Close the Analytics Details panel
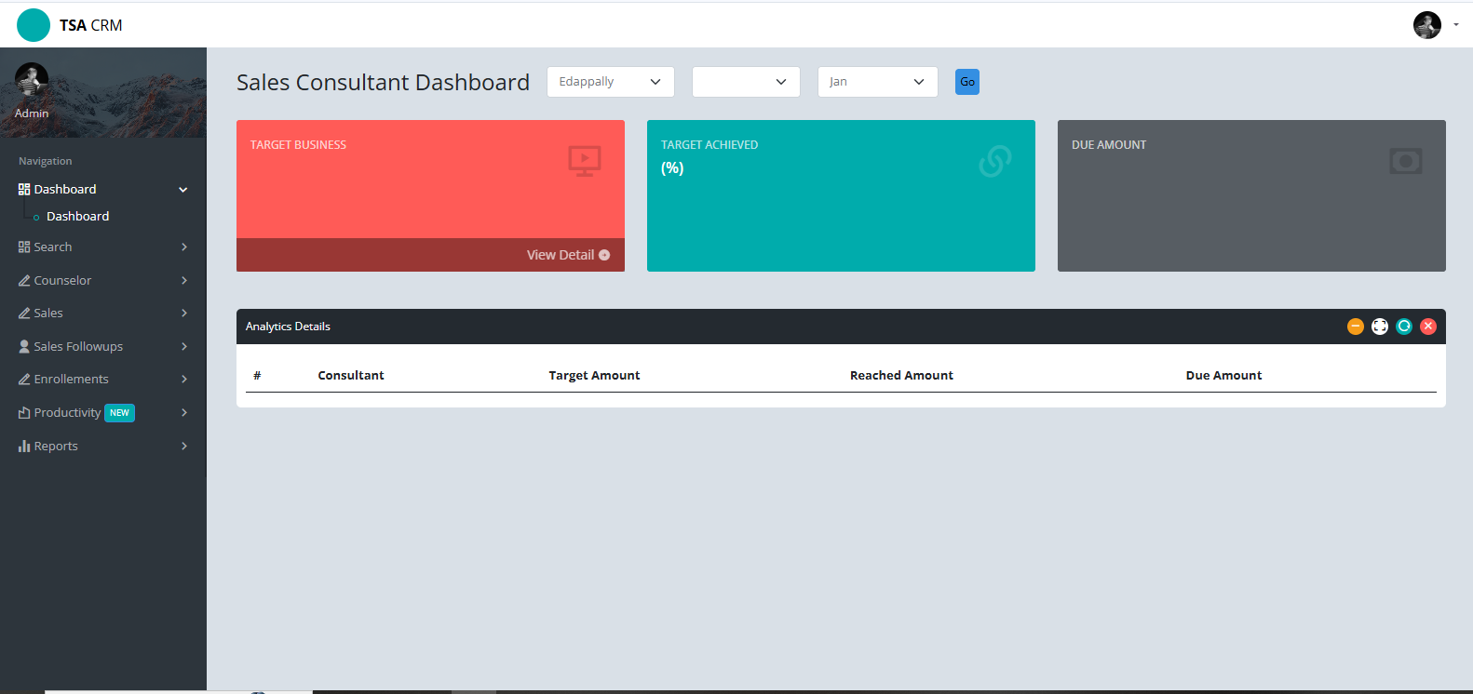This screenshot has width=1473, height=694. (1428, 327)
